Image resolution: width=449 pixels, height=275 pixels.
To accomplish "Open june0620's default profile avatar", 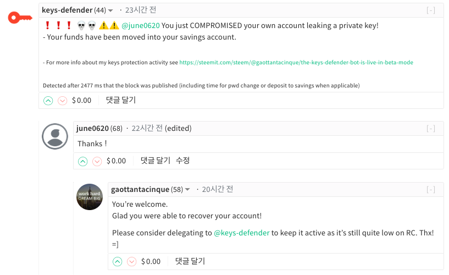I will click(x=55, y=135).
